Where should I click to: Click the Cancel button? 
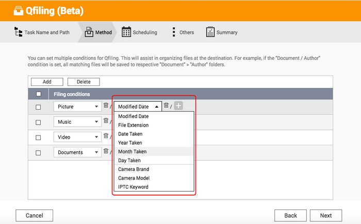pyautogui.click(x=35, y=215)
